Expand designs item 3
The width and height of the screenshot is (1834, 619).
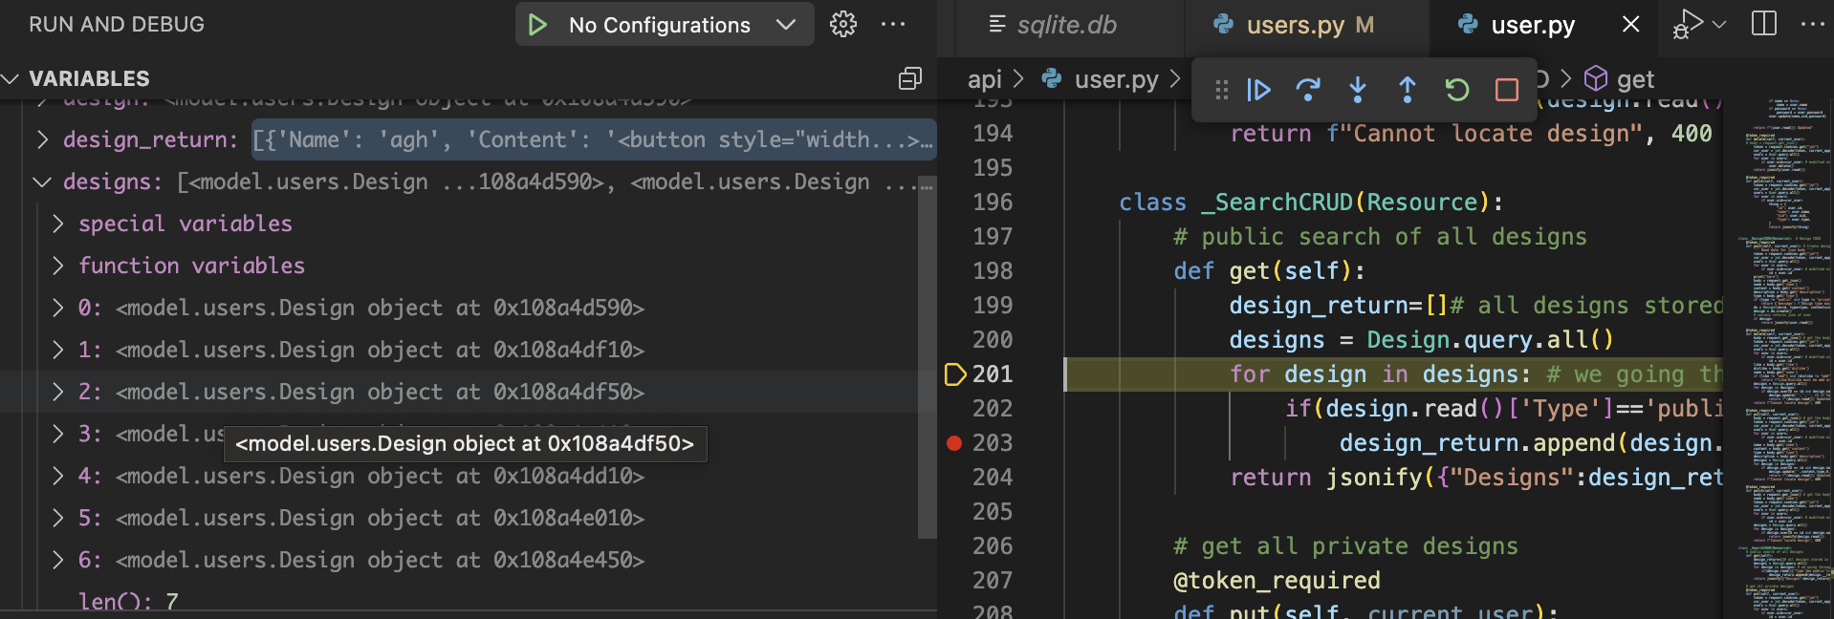click(57, 434)
